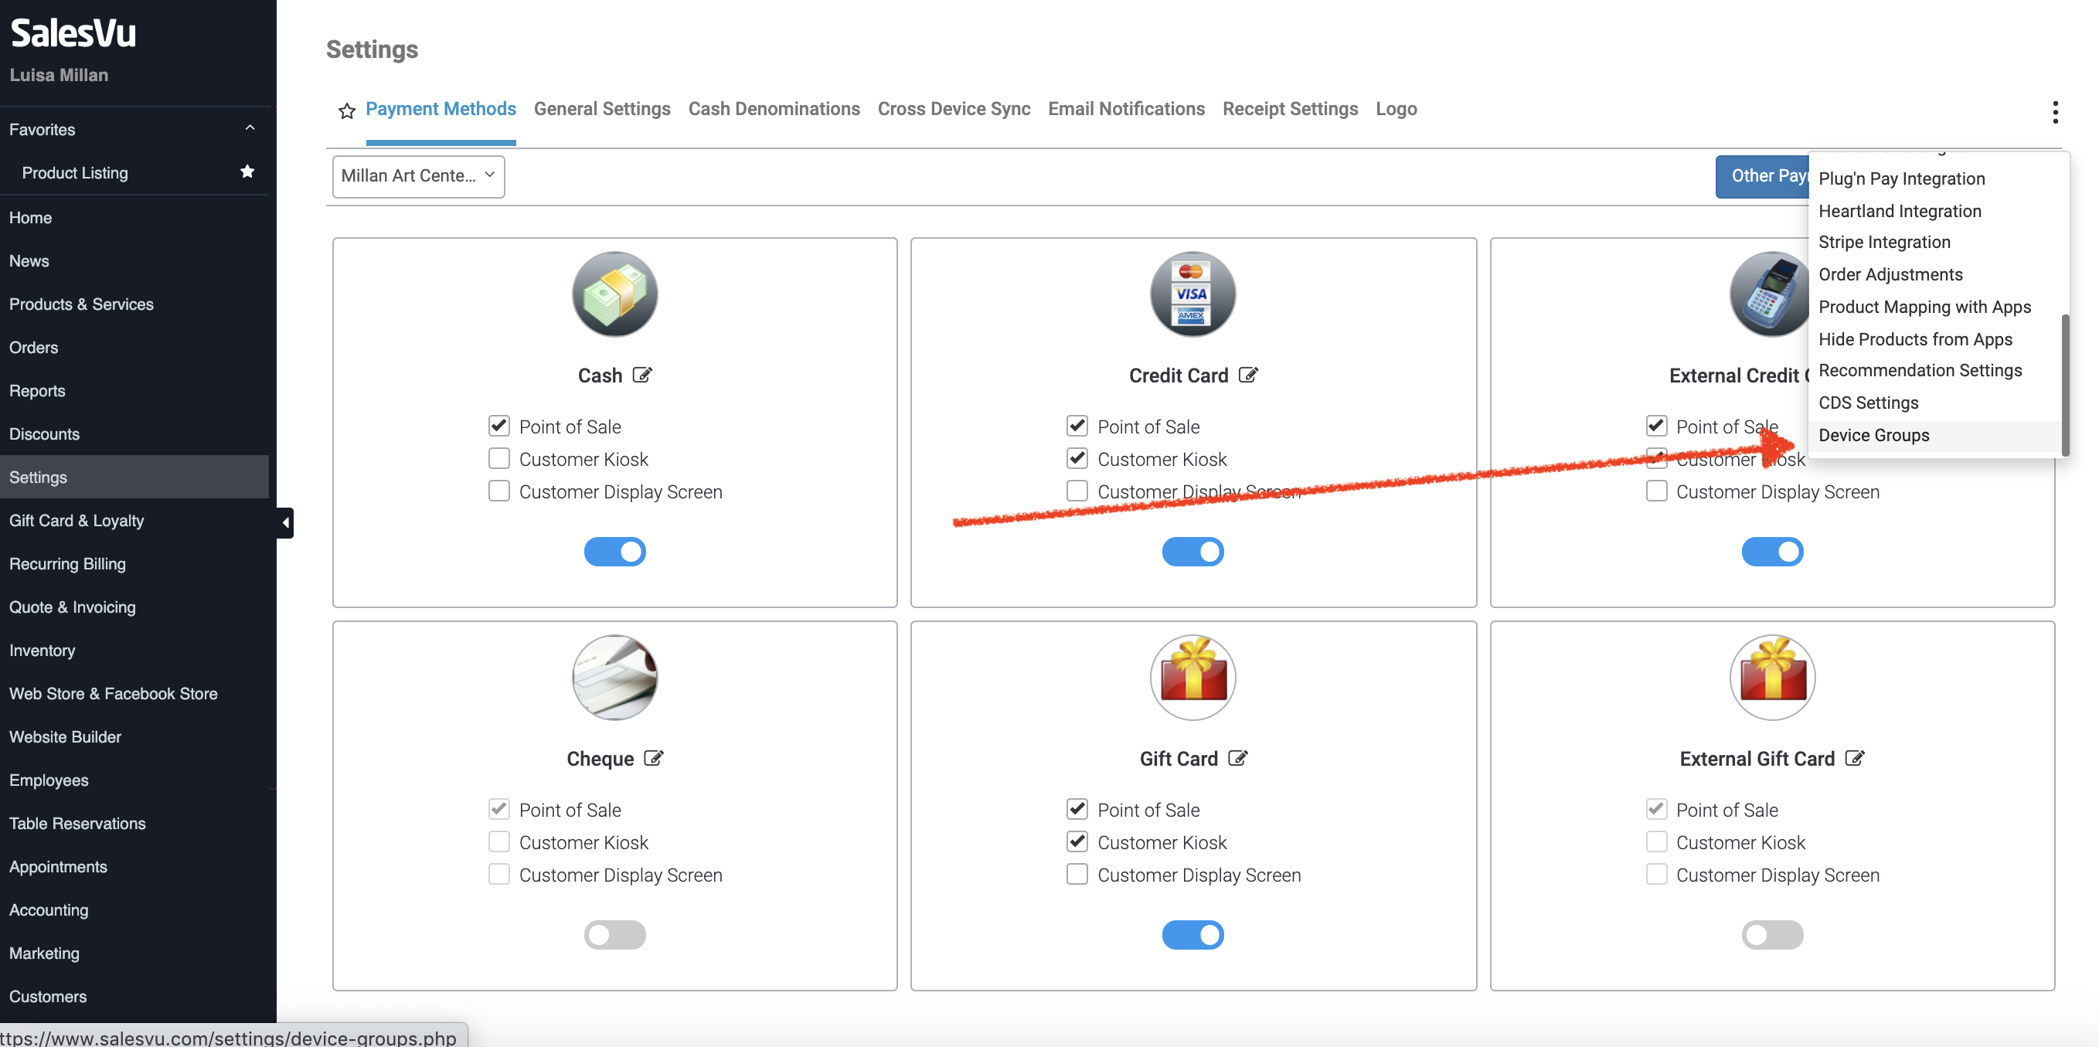2099x1047 pixels.
Task: Uncheck Point of Sale under Credit Card
Action: point(1077,426)
